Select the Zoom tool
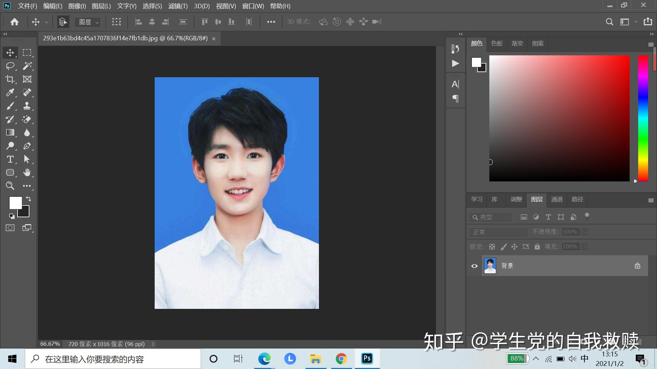This screenshot has width=657, height=369. 10,186
